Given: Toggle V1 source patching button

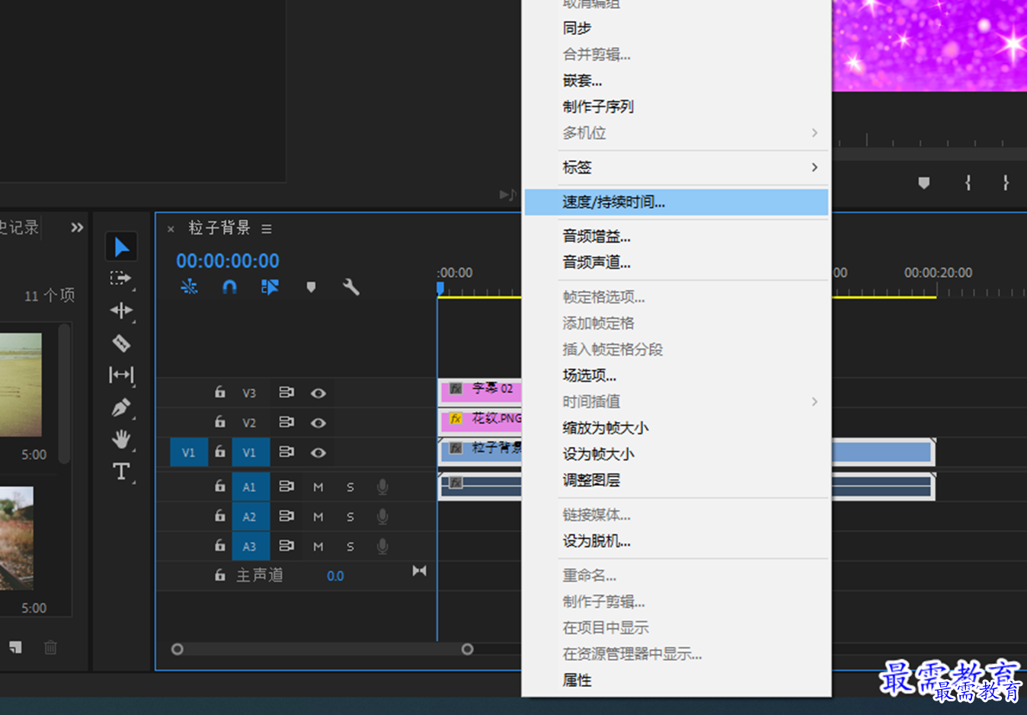Looking at the screenshot, I should (x=188, y=452).
